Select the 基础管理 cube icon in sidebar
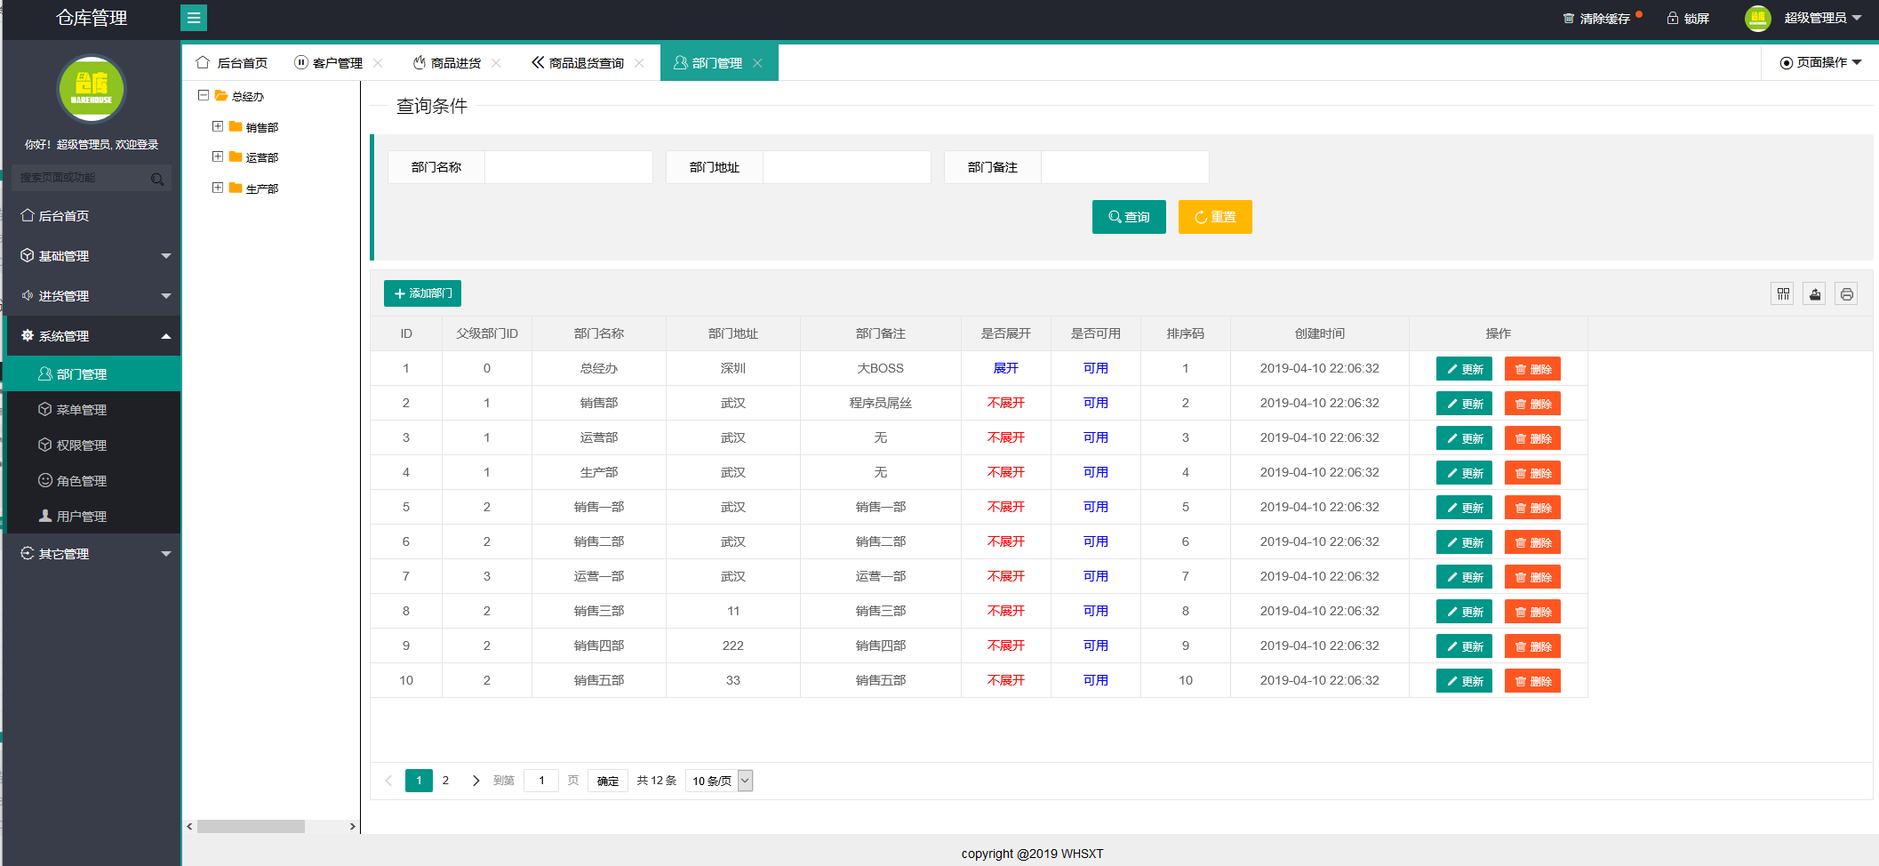The height and width of the screenshot is (866, 1879). [x=27, y=255]
